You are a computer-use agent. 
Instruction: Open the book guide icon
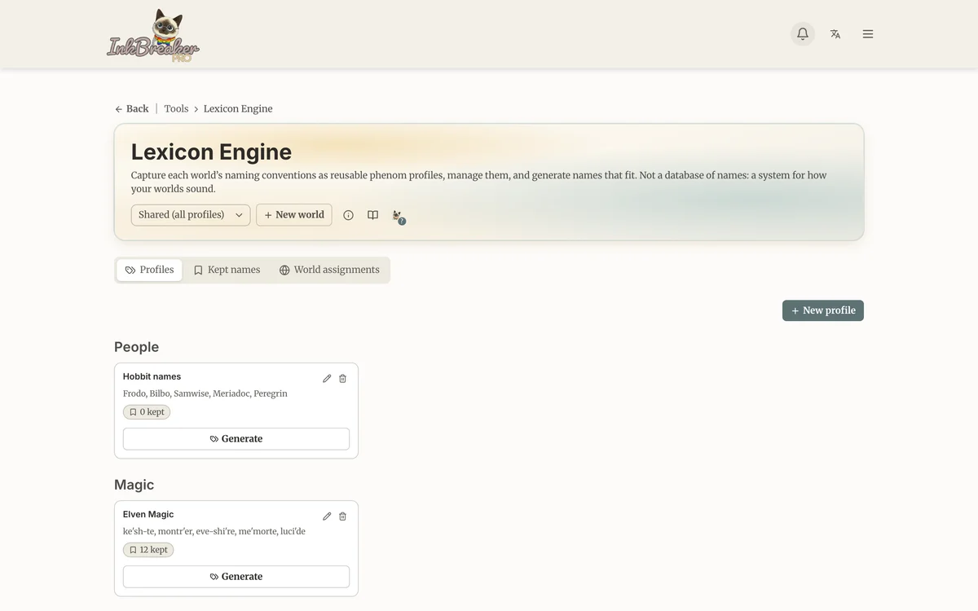(x=372, y=215)
